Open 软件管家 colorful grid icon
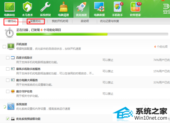This screenshot has width=170, height=123. click(136, 7)
